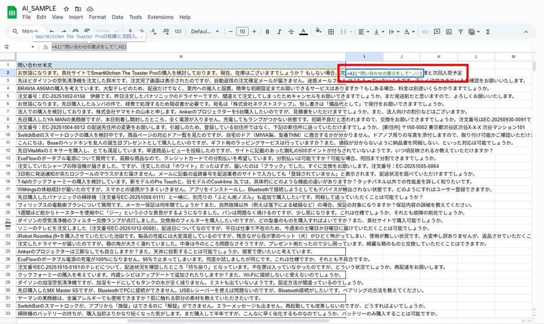Image resolution: width=544 pixels, height=324 pixels.
Task: Click the create filter funnel icon
Action: (x=461, y=32)
